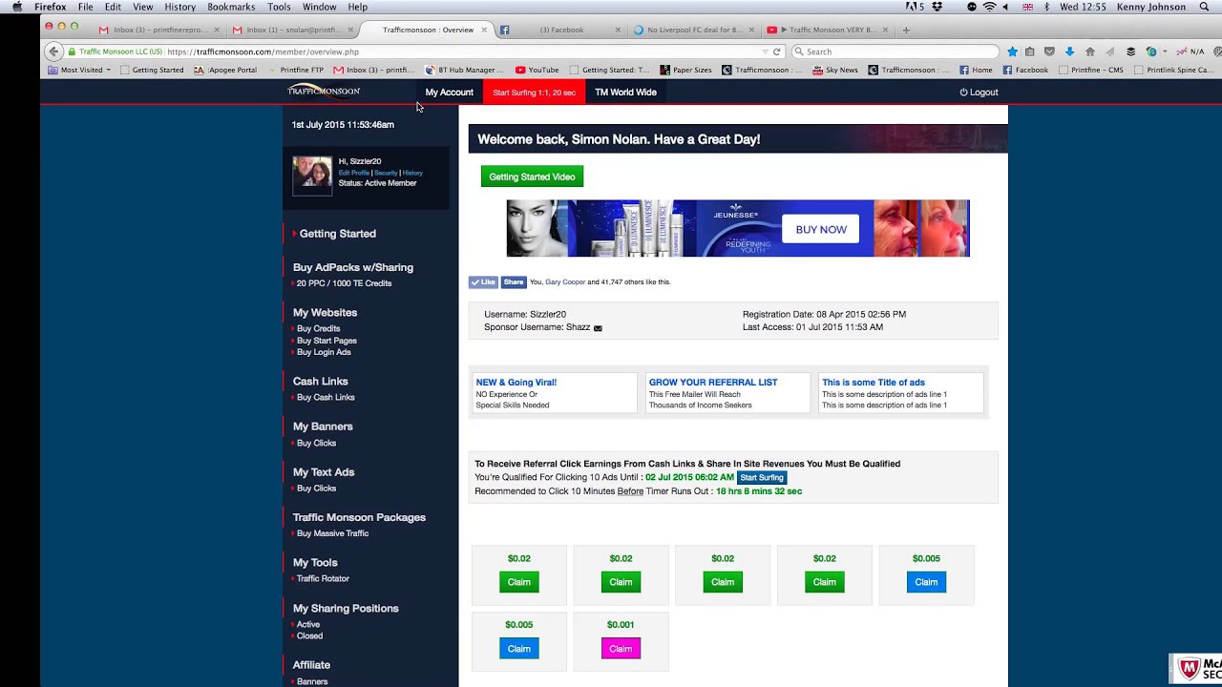Click the N/A rank graph toolbar icon

pyautogui.click(x=1190, y=52)
